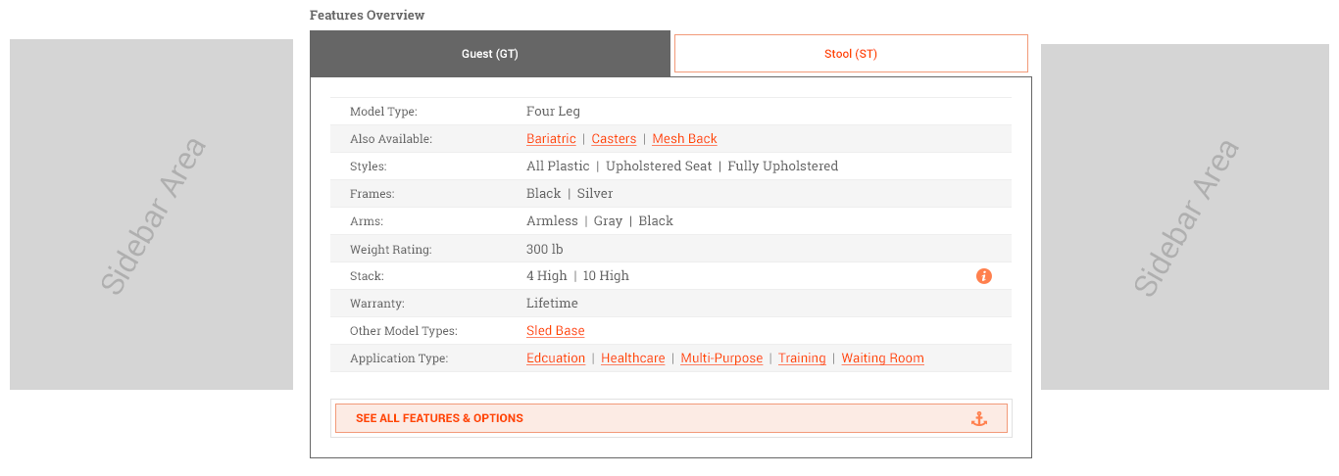The image size is (1339, 476).
Task: Click the left Sidebar Area placeholder
Action: (151, 214)
